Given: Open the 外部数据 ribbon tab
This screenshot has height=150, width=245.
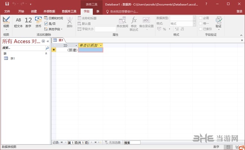Looking at the screenshot, I should [49, 11].
